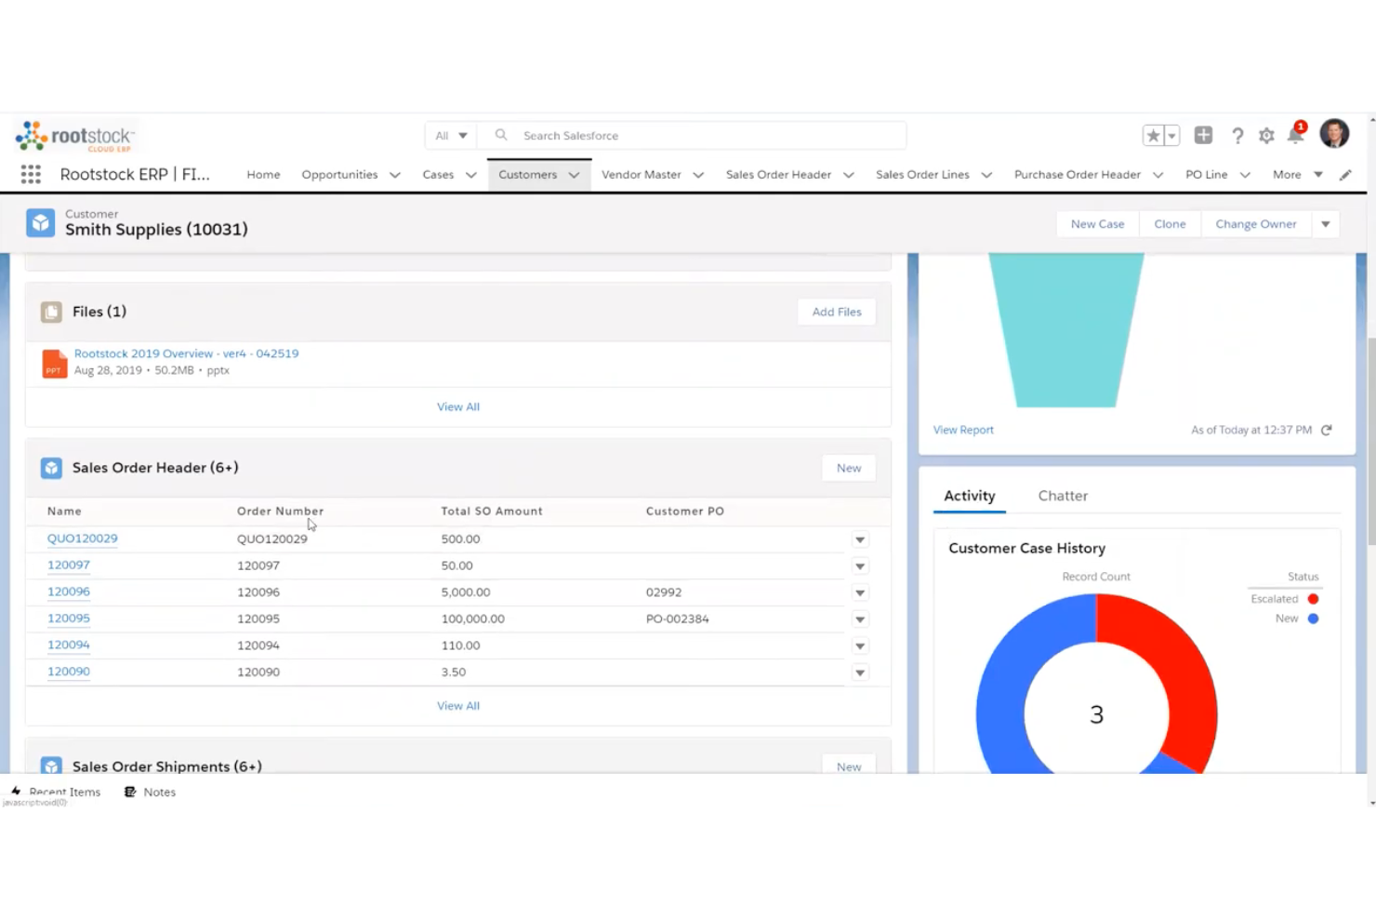This screenshot has height=918, width=1376.
Task: Open row actions for order 120090
Action: point(860,672)
